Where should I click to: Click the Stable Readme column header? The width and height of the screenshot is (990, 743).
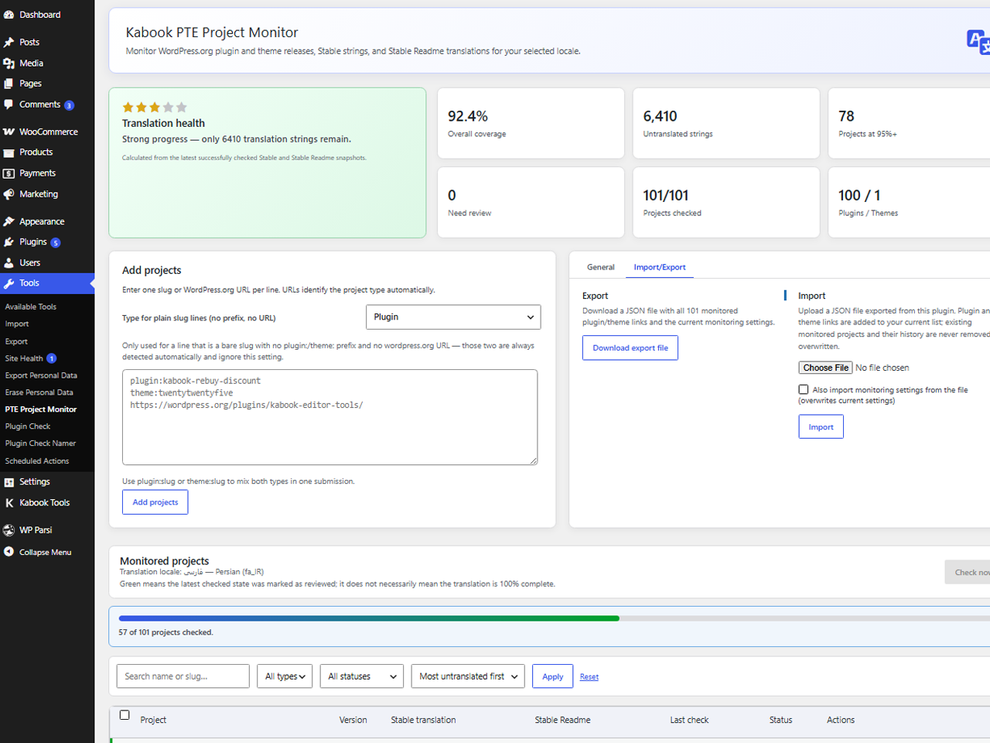point(562,720)
